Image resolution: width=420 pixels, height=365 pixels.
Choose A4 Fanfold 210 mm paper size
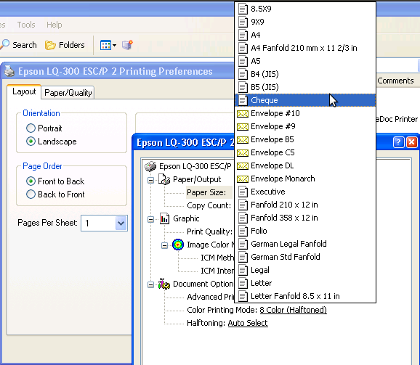305,48
